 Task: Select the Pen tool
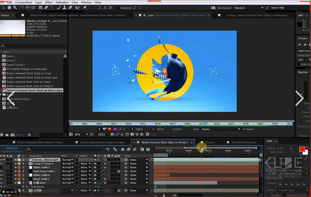point(46,8)
